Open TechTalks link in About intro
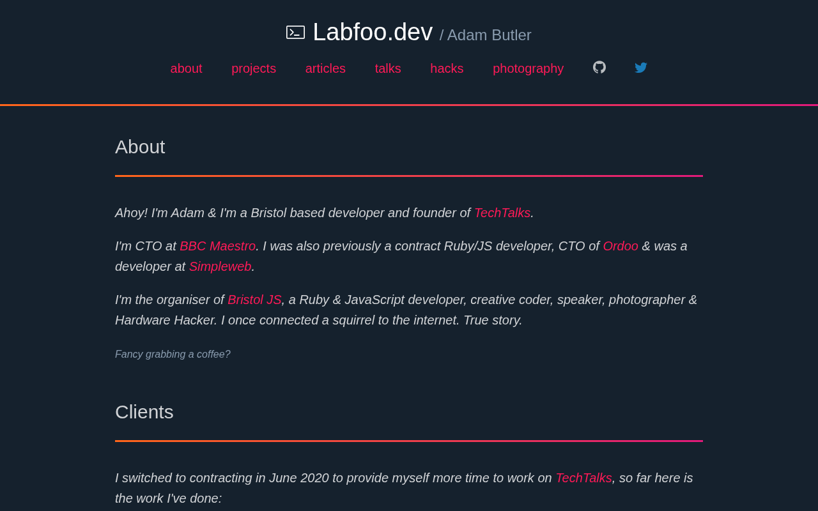Screen dimensions: 818x511 [x=502, y=213]
